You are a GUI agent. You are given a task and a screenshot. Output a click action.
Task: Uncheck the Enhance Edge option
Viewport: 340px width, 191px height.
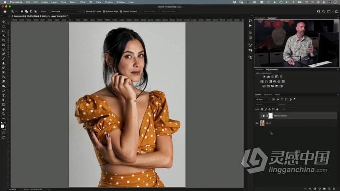tap(104, 11)
